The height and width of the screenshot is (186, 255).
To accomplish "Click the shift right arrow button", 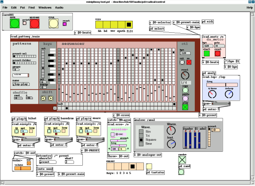I will (x=50, y=98).
